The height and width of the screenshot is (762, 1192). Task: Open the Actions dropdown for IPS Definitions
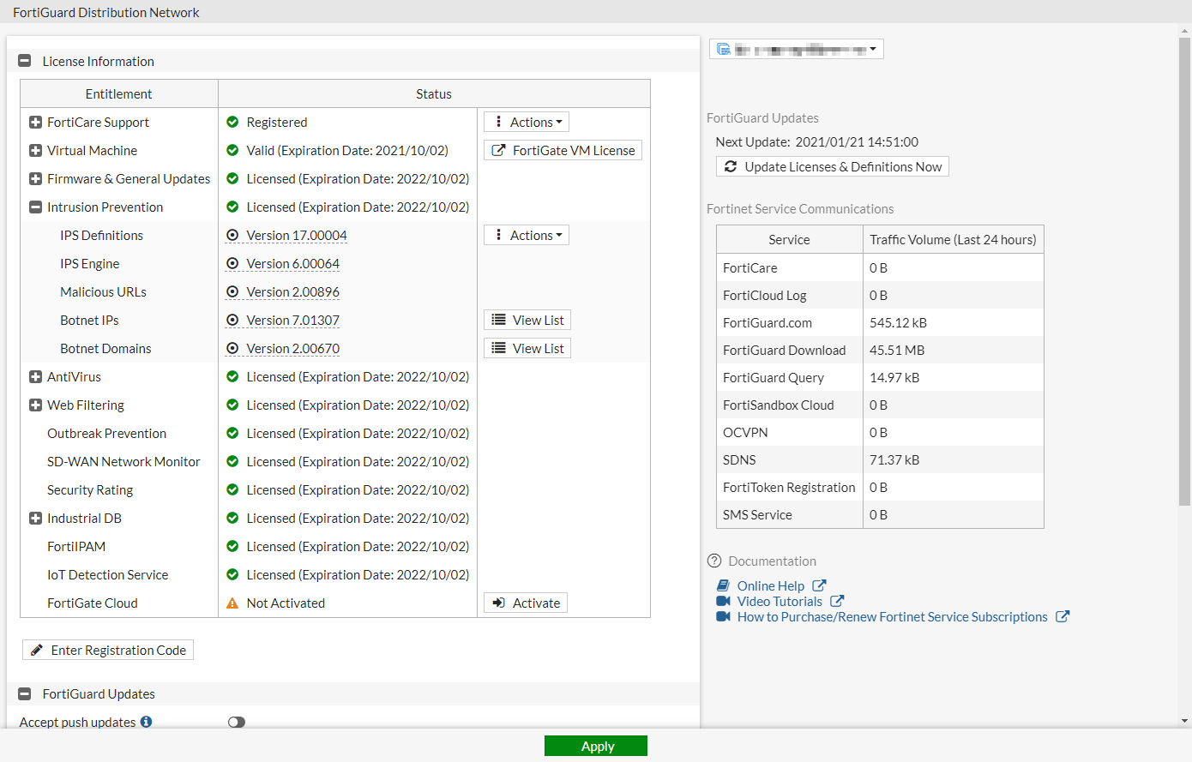pos(527,236)
